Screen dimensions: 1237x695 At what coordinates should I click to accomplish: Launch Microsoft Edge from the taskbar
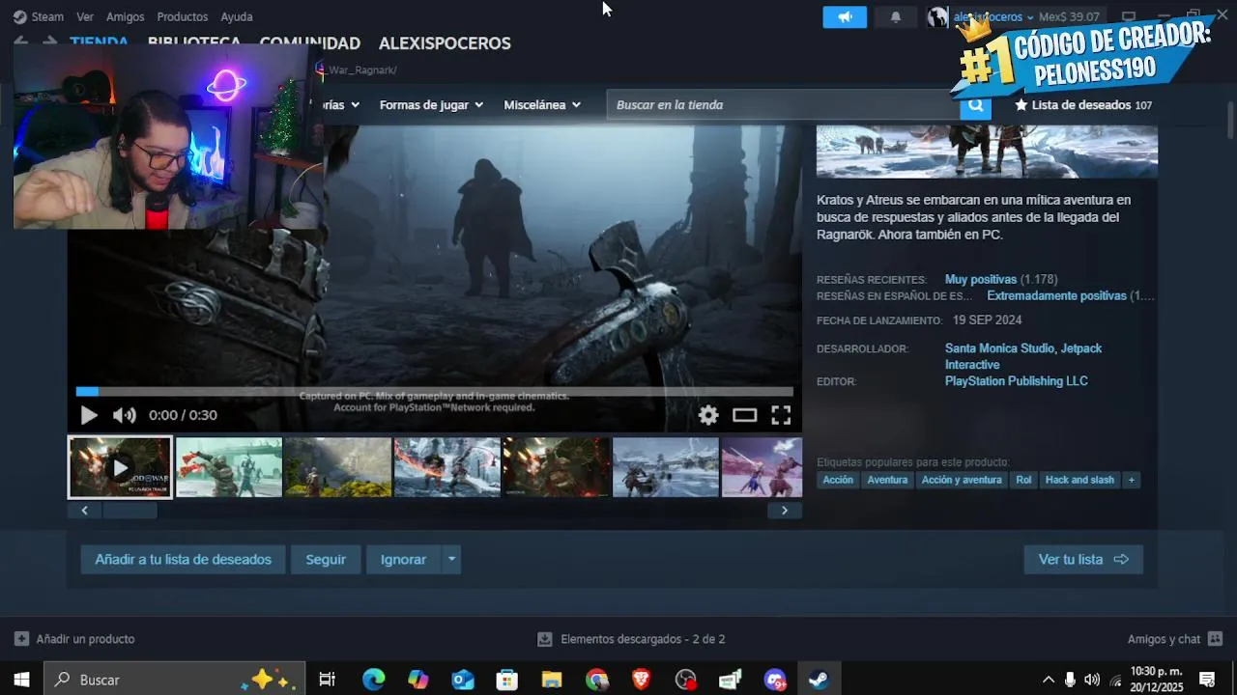(x=373, y=680)
